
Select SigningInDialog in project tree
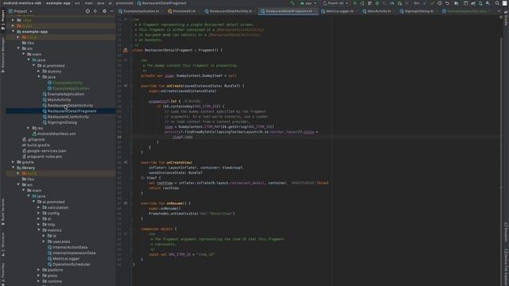(62, 122)
